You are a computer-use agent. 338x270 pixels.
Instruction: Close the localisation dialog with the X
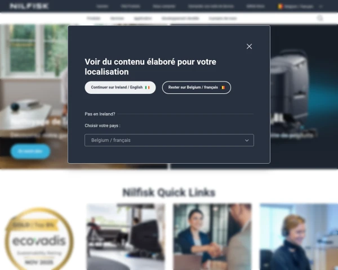(x=249, y=46)
